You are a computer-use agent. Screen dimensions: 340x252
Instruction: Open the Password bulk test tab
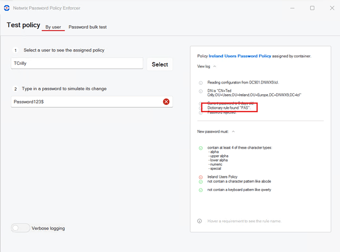[x=88, y=27]
